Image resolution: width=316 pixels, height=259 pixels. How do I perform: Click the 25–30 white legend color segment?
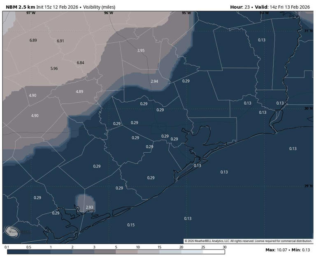214,252
